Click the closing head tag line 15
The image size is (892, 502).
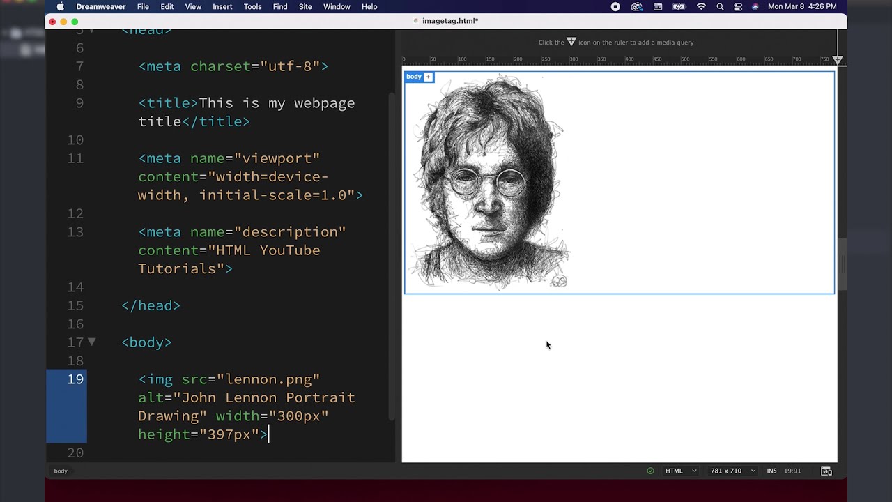pyautogui.click(x=151, y=305)
